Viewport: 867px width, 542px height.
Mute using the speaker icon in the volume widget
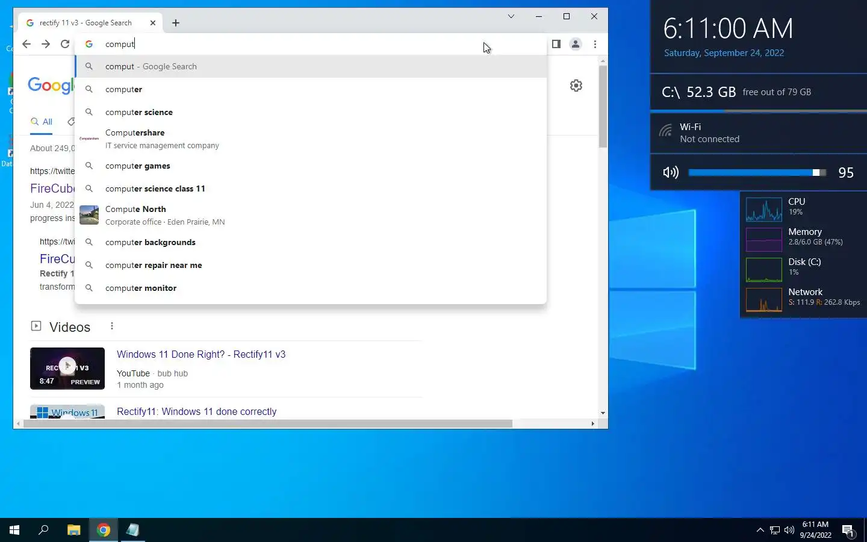(671, 173)
